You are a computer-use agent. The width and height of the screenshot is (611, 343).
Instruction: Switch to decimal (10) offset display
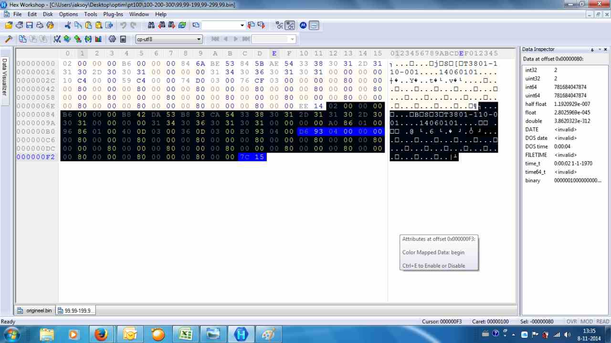280,25
